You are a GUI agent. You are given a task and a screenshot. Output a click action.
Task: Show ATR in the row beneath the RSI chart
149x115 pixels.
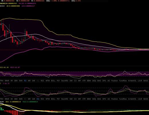[x=84, y=81]
